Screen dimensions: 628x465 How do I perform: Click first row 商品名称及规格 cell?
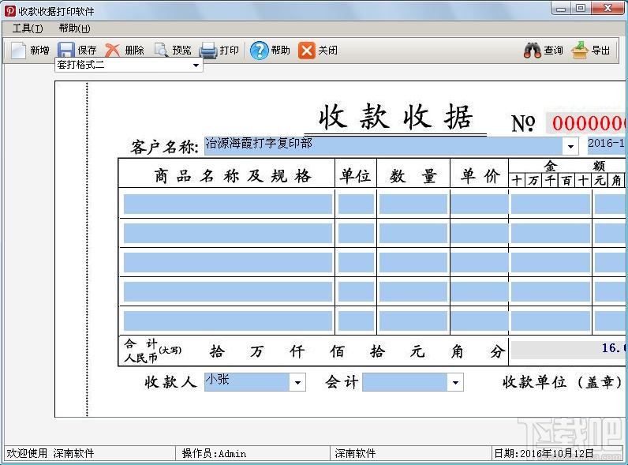pos(228,204)
